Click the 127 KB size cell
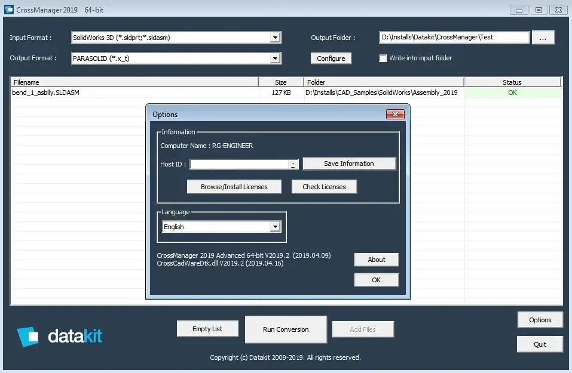 click(x=281, y=93)
